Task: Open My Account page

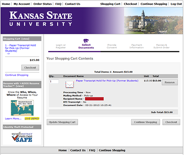Action: tap(22, 4)
